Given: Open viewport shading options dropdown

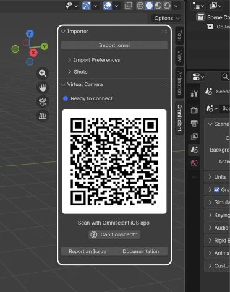Looking at the screenshot, I should click(176, 6).
